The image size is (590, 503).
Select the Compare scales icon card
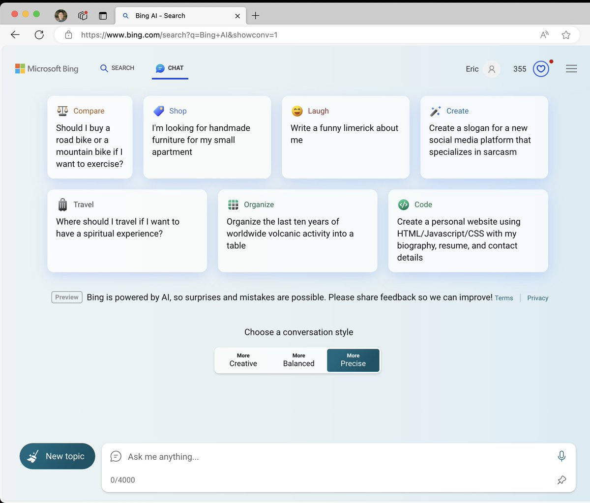(62, 111)
